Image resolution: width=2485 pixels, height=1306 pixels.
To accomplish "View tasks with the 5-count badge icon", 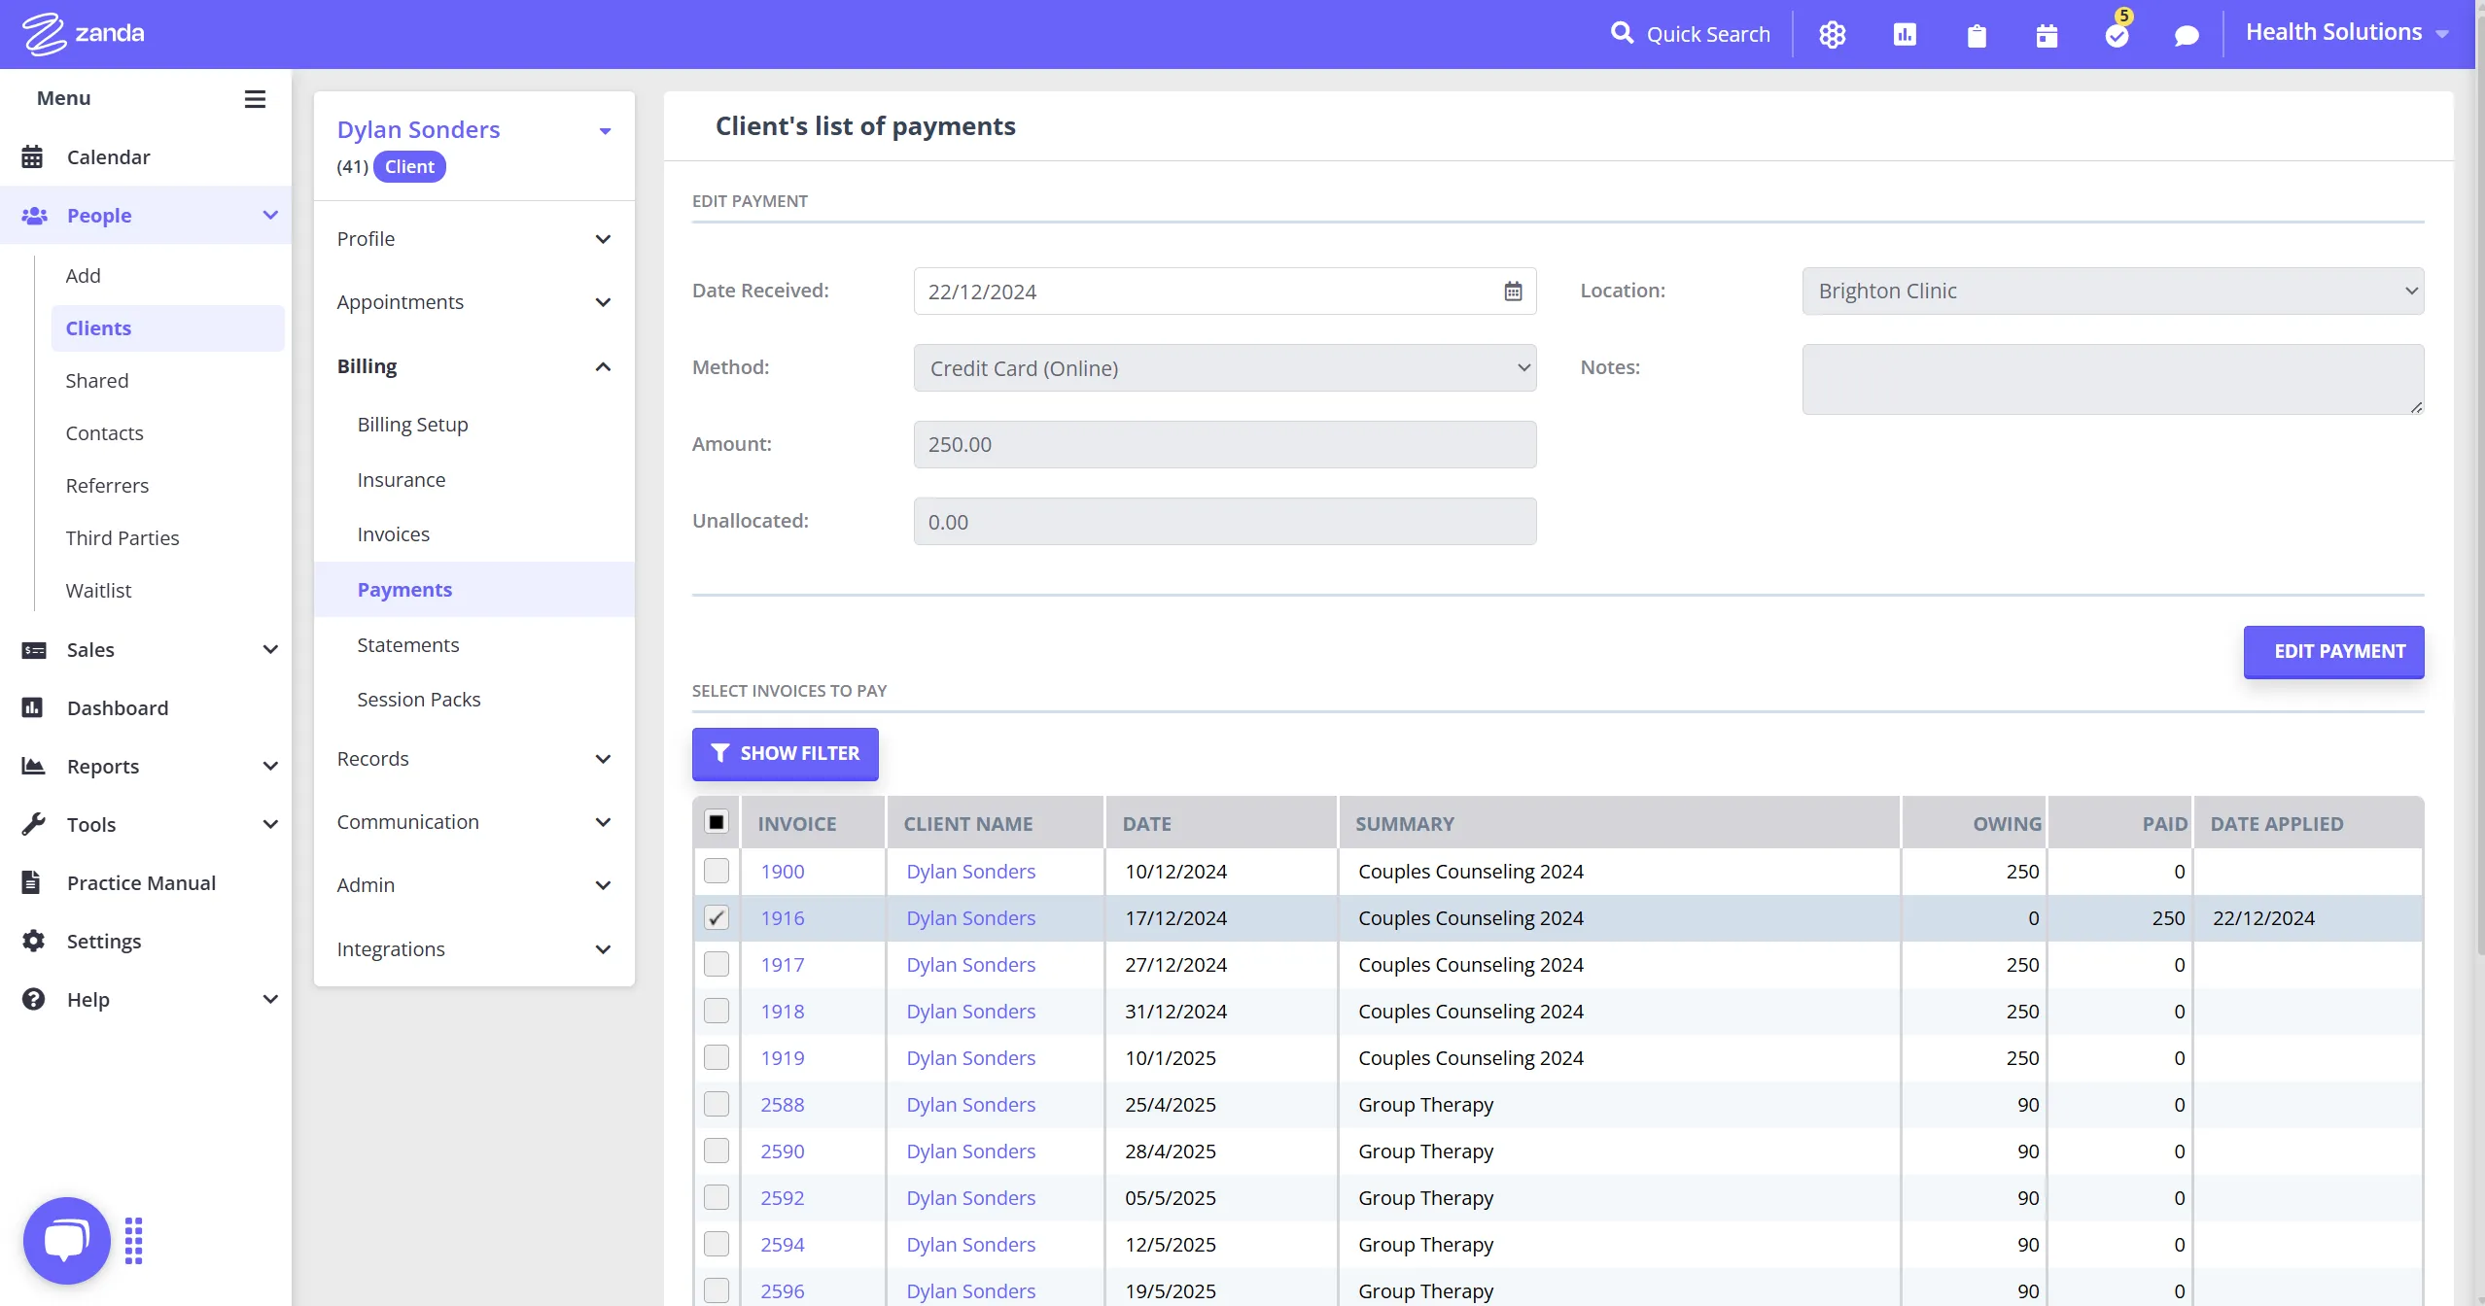I will tap(2117, 35).
